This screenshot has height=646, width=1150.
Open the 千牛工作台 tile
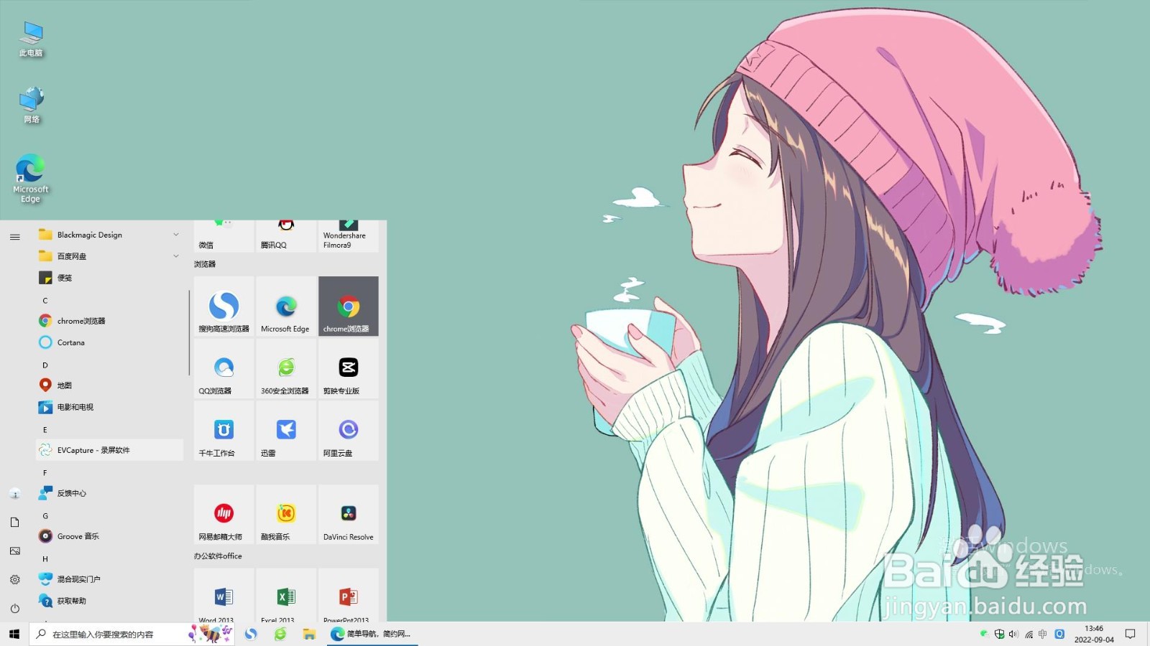[224, 431]
